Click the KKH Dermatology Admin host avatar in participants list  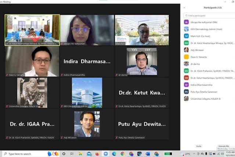(186, 29)
